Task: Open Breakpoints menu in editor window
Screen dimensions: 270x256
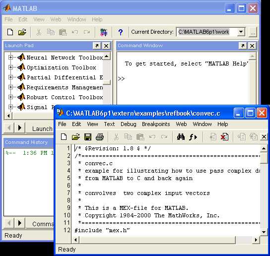Action: 156,124
